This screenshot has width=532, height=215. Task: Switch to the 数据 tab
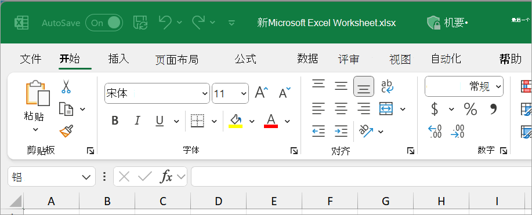(307, 59)
